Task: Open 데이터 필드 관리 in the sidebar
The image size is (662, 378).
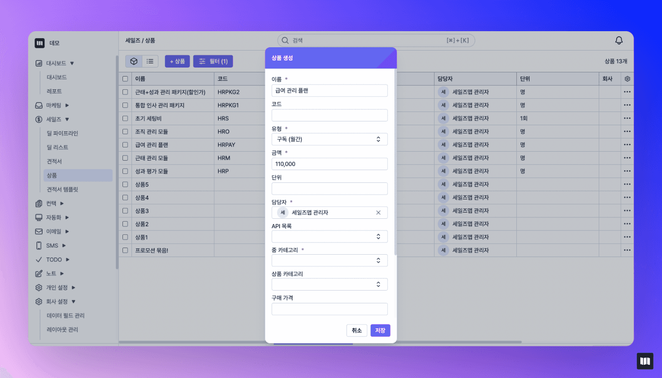Action: click(x=65, y=316)
